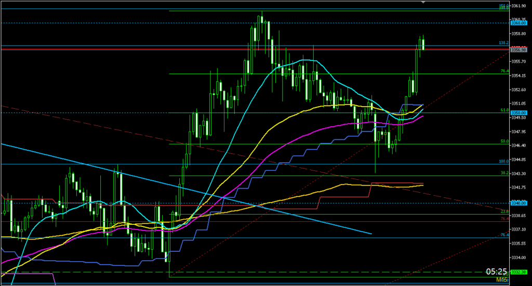Click the 3351.05 price scale value
The height and width of the screenshot is (286, 532).
[x=519, y=104]
